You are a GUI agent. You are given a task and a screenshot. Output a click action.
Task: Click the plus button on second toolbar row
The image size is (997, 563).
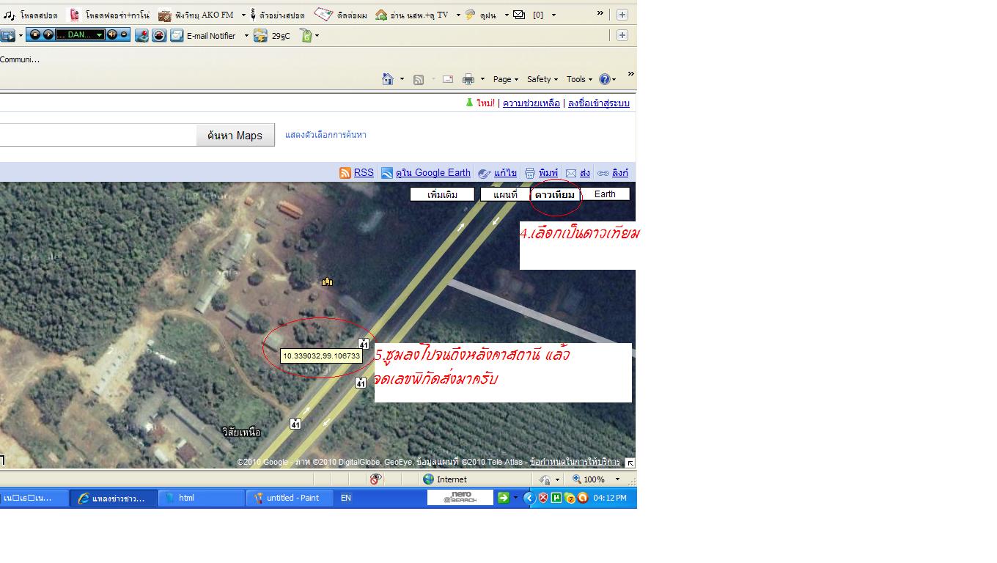(622, 35)
